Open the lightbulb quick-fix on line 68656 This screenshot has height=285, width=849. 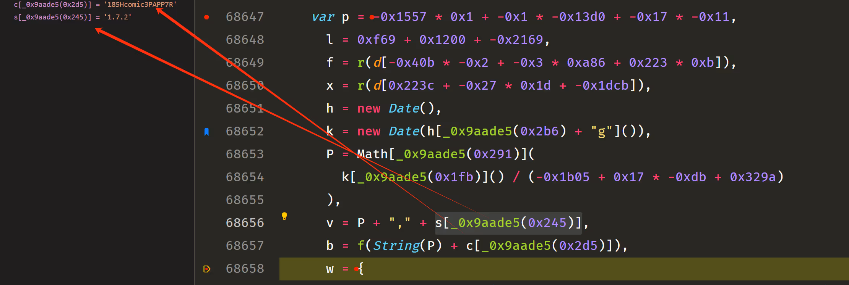[284, 216]
